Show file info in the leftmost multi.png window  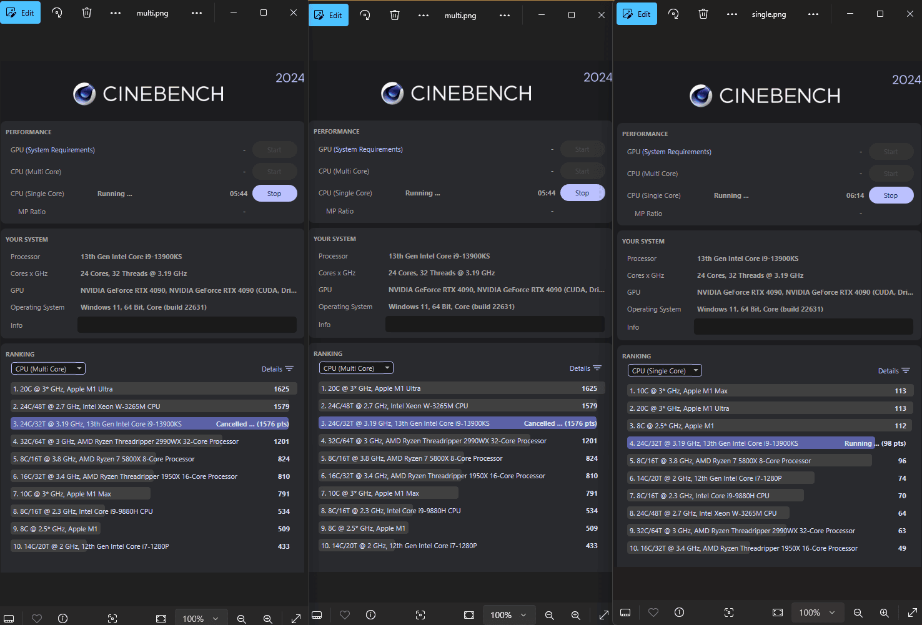coord(63,618)
